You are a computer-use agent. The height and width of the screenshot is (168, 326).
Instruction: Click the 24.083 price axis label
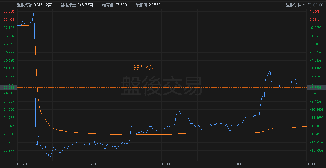pyautogui.click(x=9, y=118)
